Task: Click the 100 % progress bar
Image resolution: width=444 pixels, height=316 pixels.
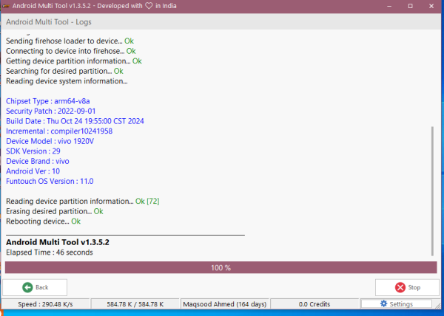Action: 221,267
